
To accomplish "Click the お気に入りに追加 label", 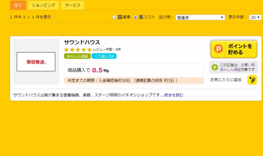I will pyautogui.click(x=226, y=80).
